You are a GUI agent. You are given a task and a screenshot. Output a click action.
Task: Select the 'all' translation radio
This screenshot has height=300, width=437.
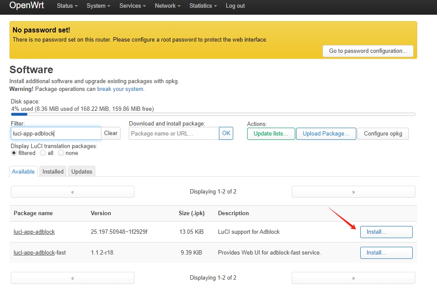(43, 153)
